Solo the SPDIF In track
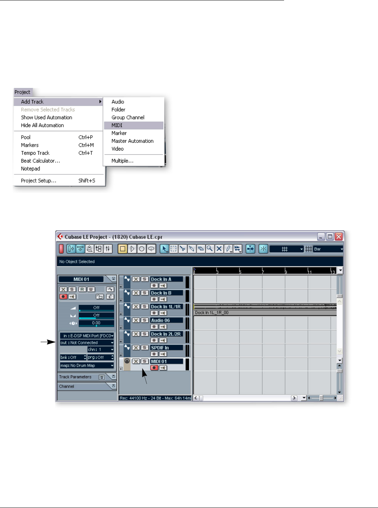The image size is (378, 508). tap(145, 348)
